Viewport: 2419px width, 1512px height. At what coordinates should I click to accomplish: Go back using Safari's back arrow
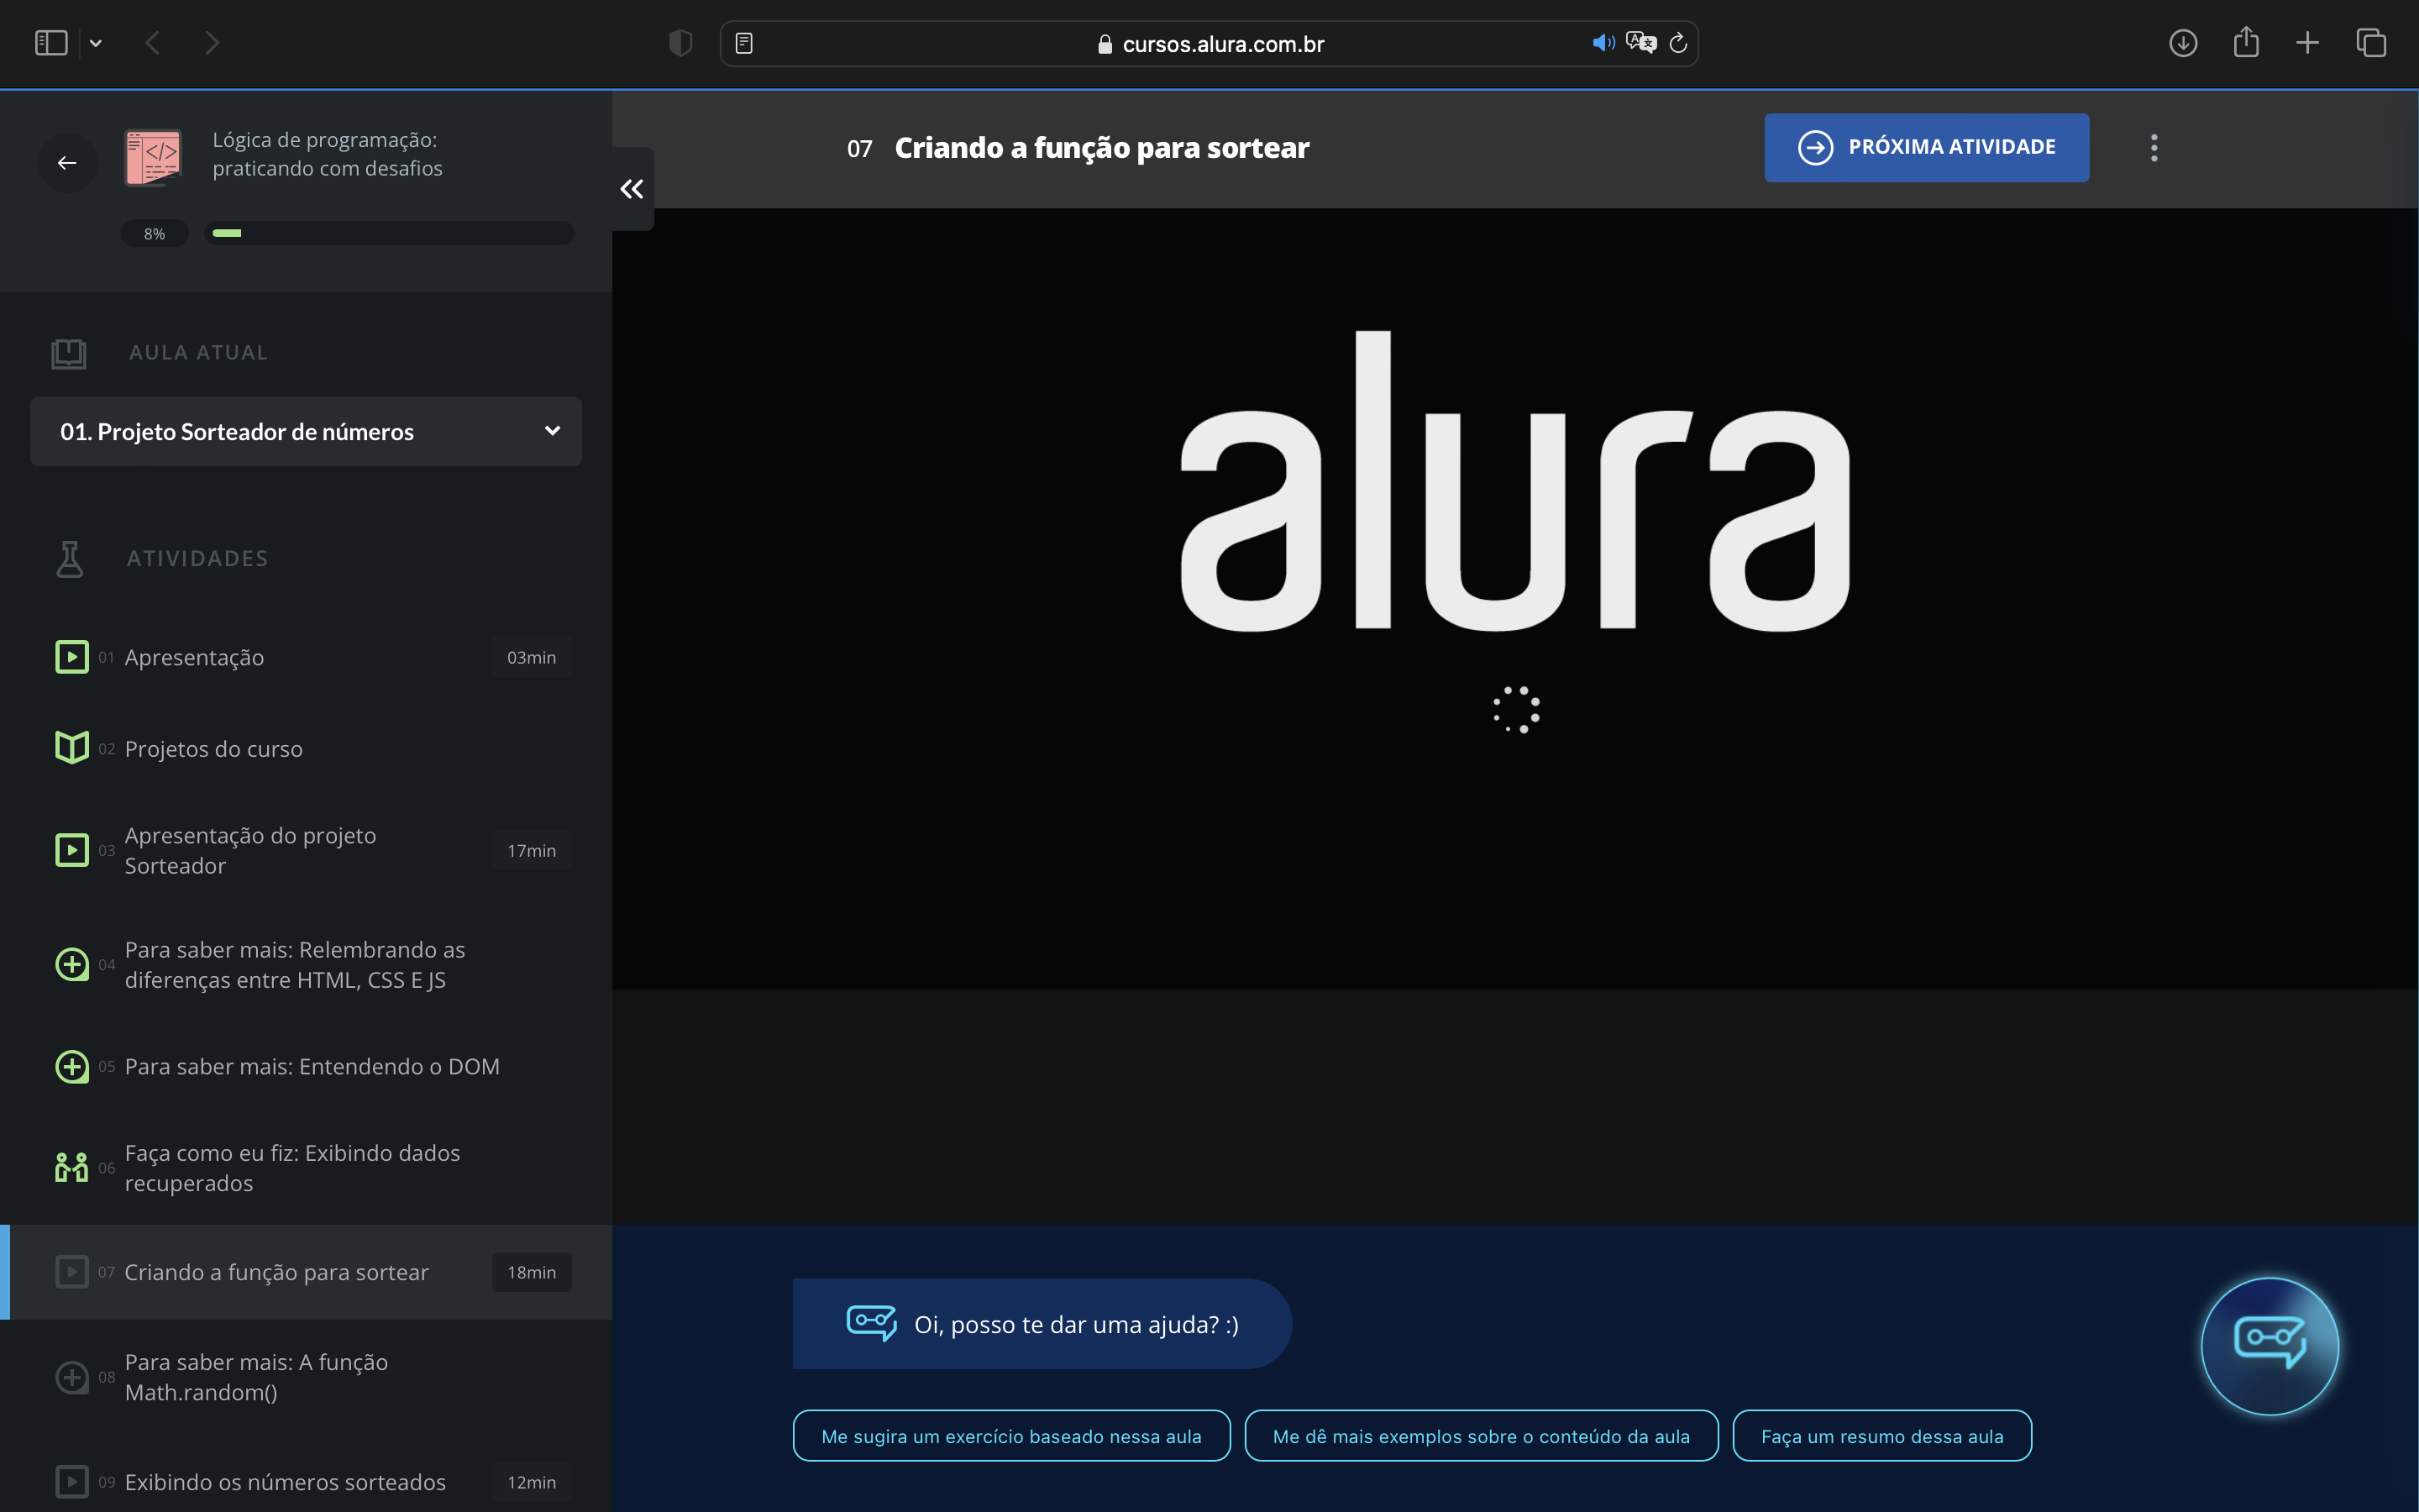point(152,43)
